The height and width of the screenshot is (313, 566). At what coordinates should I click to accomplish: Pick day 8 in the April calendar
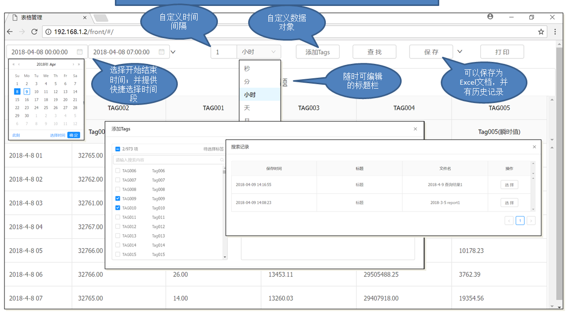click(17, 92)
